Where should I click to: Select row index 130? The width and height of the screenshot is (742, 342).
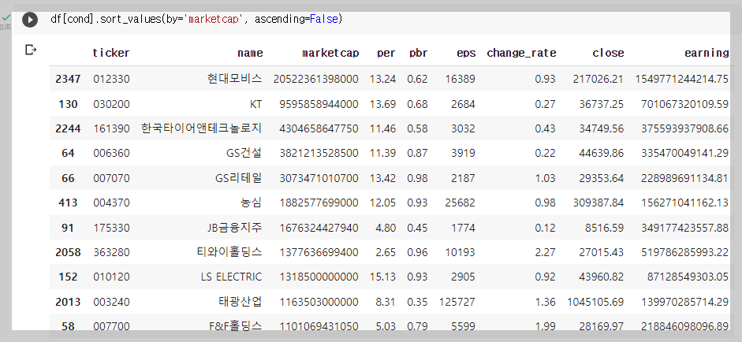point(68,104)
